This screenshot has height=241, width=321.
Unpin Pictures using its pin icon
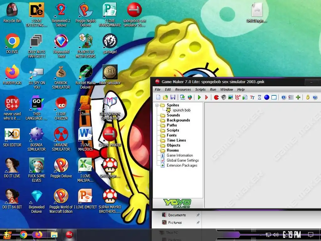198,222
